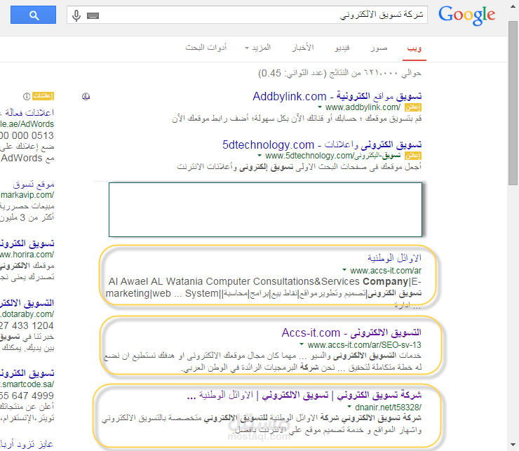Switch to the فيديو tab
Viewport: 519px width, 451px height.
click(342, 48)
